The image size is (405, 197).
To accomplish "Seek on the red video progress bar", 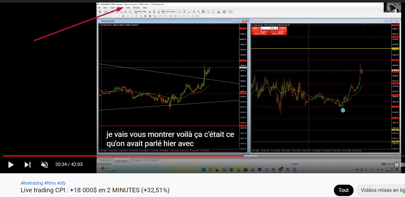I will 123,156.
